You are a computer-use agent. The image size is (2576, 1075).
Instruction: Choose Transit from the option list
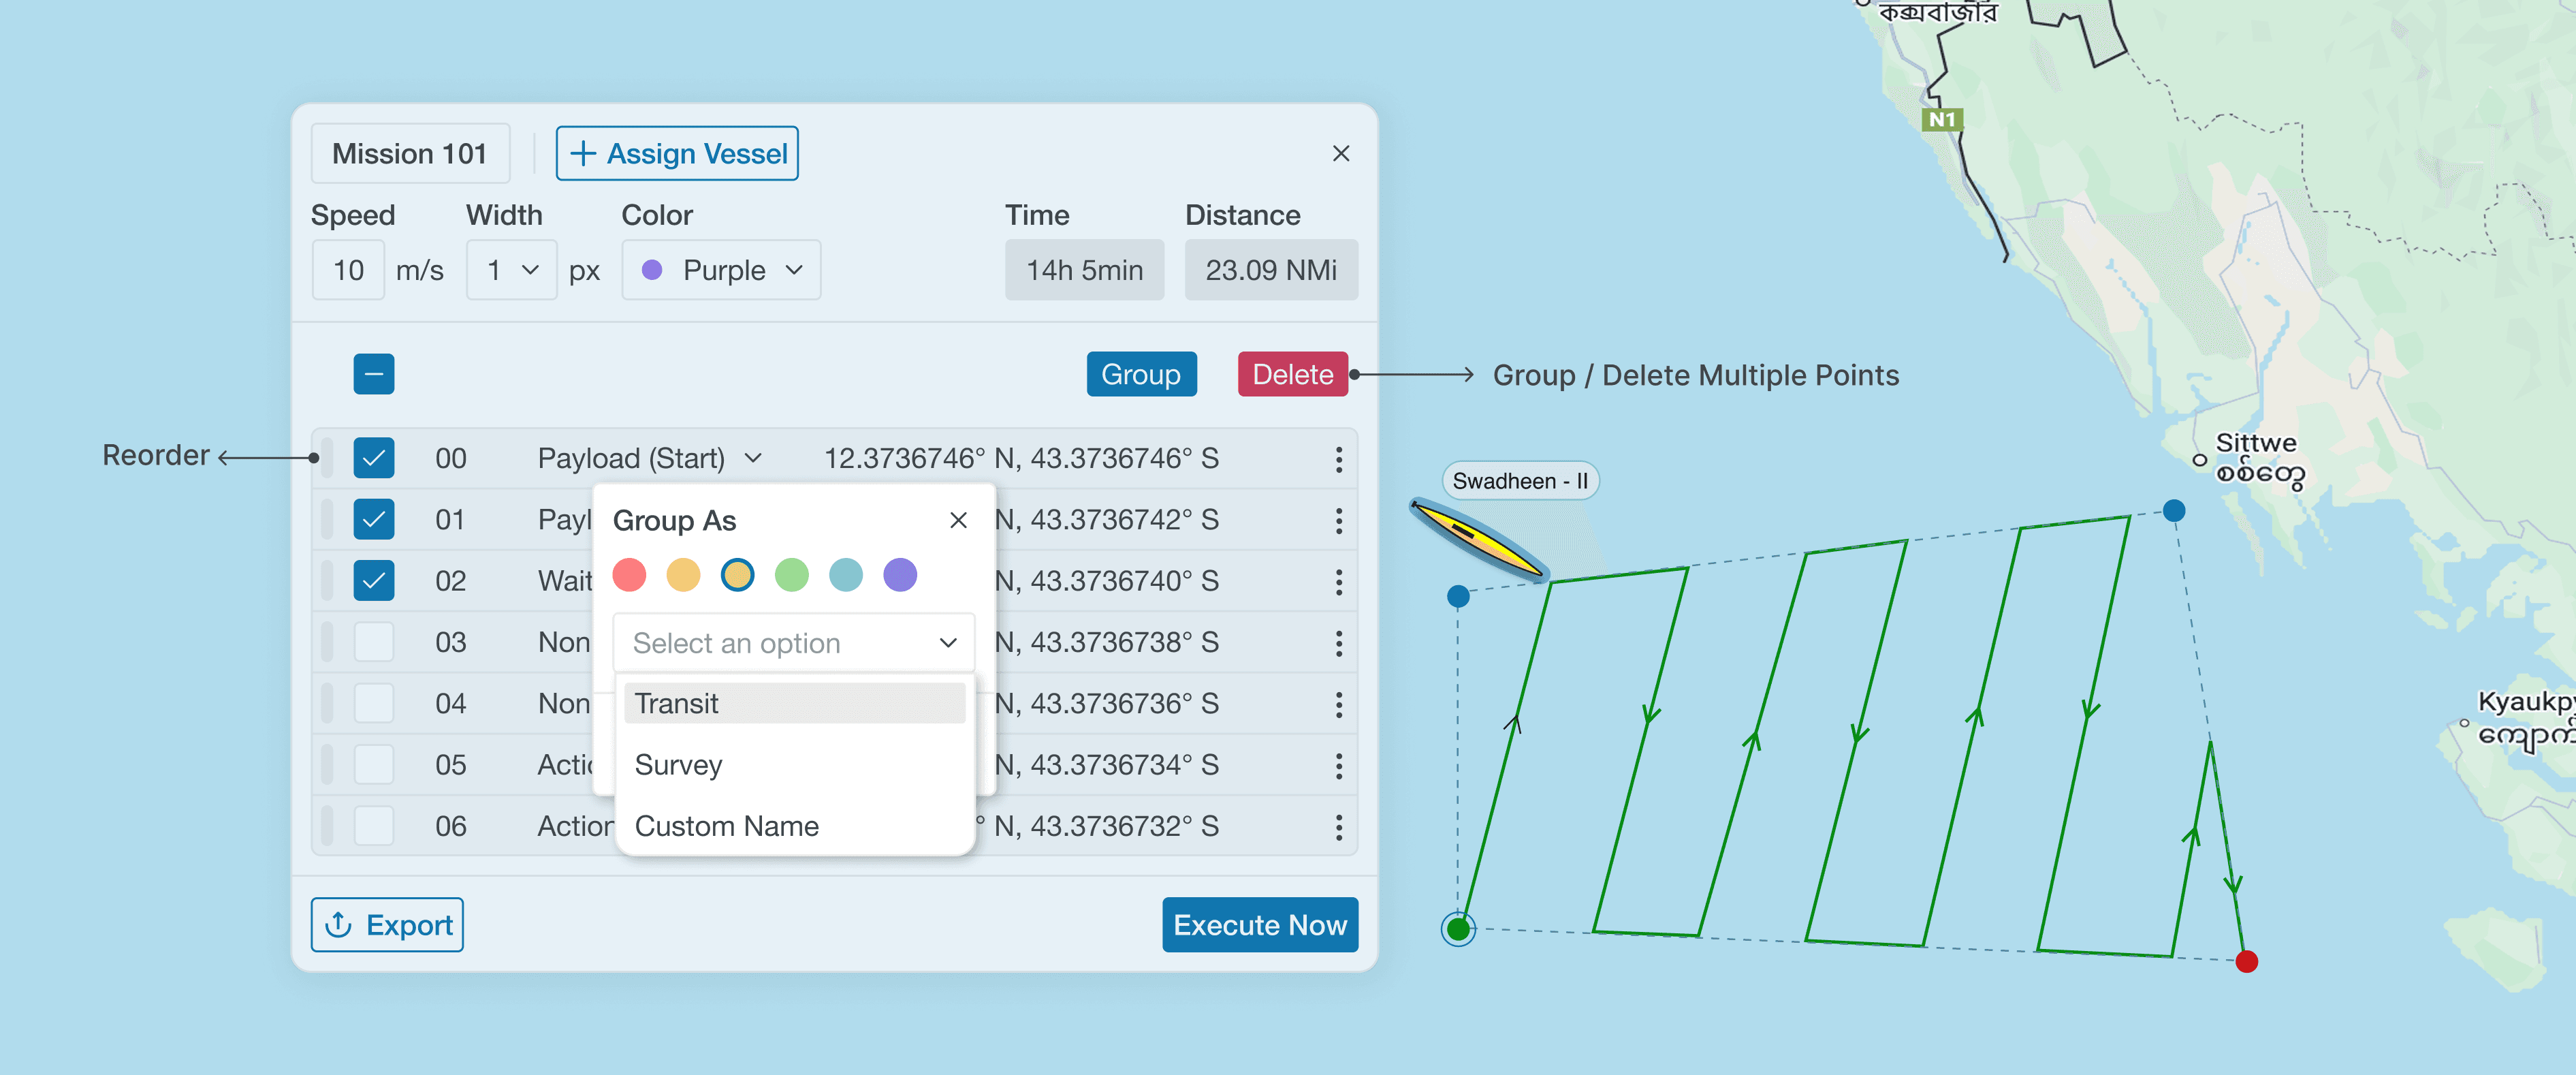[x=794, y=703]
